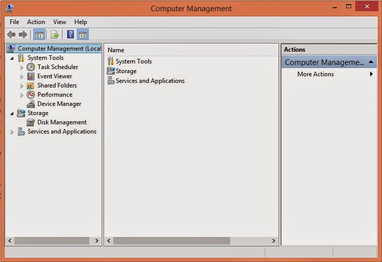Select Storage text in center list
382x262 pixels.
click(126, 71)
